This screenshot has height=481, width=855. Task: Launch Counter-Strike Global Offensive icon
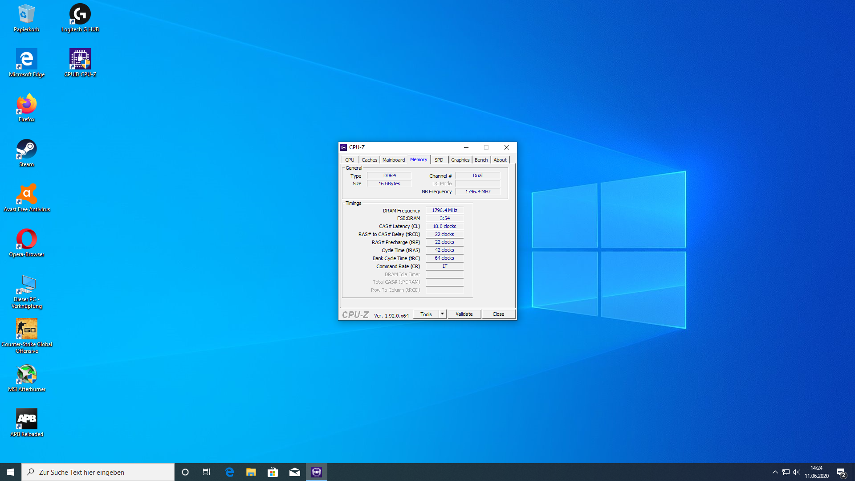click(x=27, y=329)
